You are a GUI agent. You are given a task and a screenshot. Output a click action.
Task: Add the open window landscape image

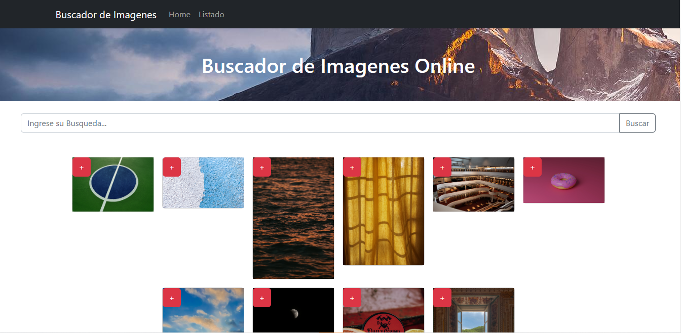click(442, 298)
